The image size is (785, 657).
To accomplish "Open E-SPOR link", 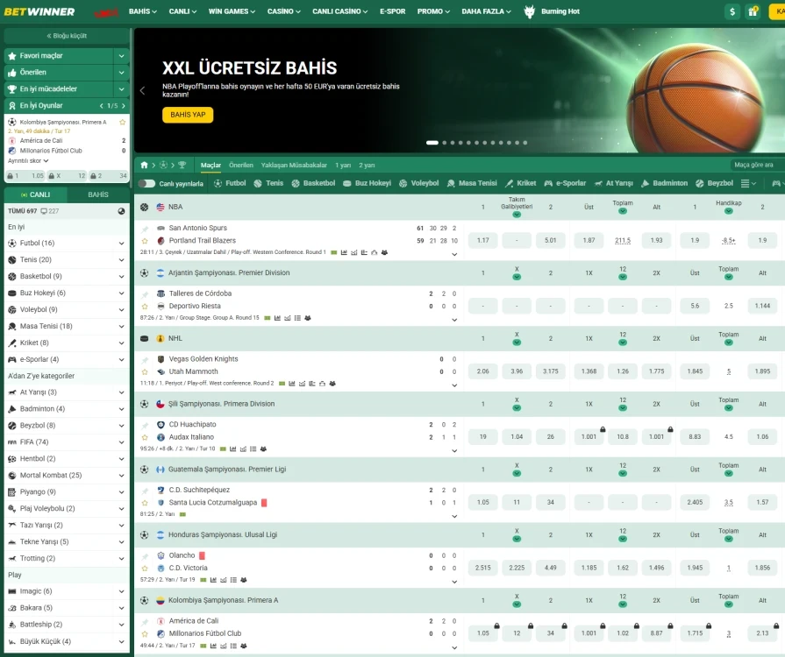I will [393, 11].
